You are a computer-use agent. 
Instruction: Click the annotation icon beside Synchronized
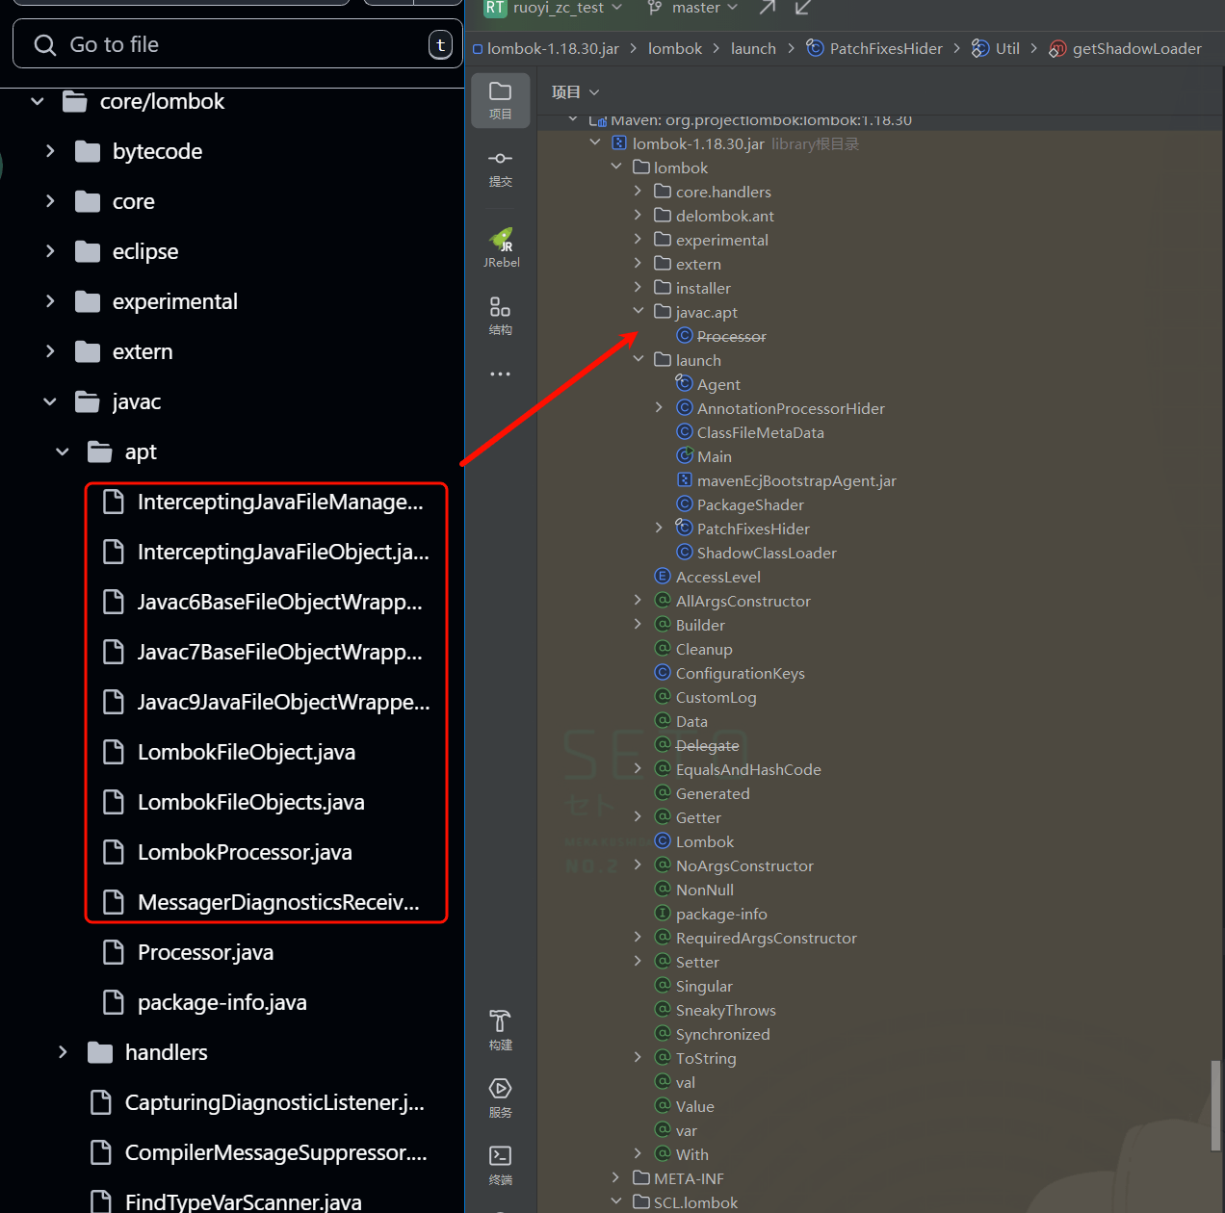coord(663,1033)
